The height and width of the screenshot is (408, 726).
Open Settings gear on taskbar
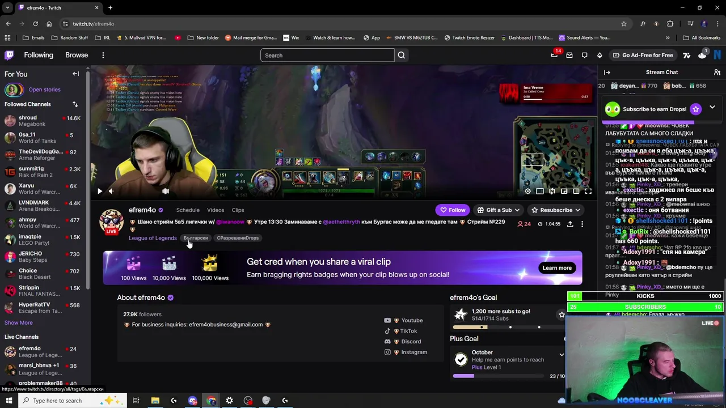pos(229,401)
